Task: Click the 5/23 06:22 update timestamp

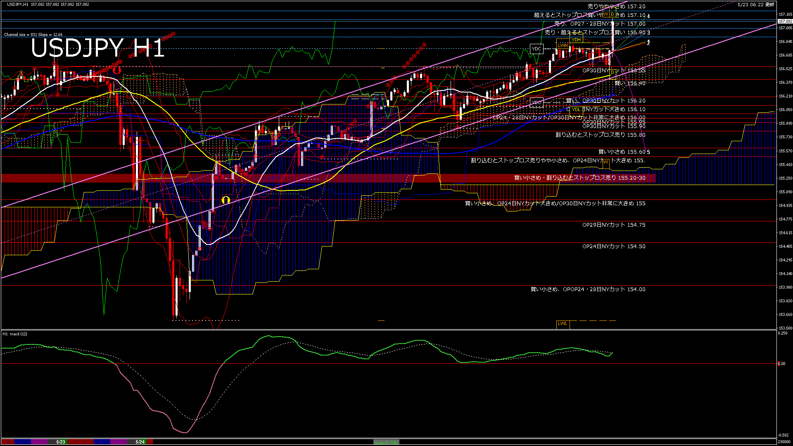Action: pyautogui.click(x=756, y=5)
